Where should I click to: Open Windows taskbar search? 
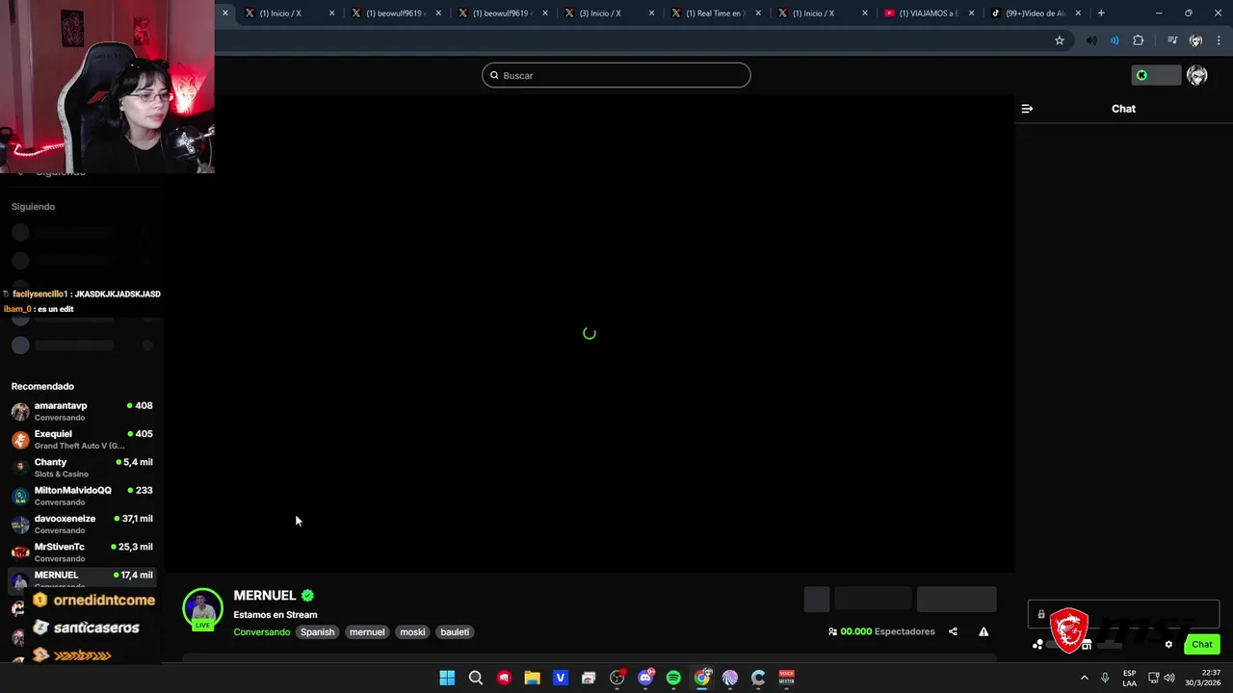click(x=476, y=678)
